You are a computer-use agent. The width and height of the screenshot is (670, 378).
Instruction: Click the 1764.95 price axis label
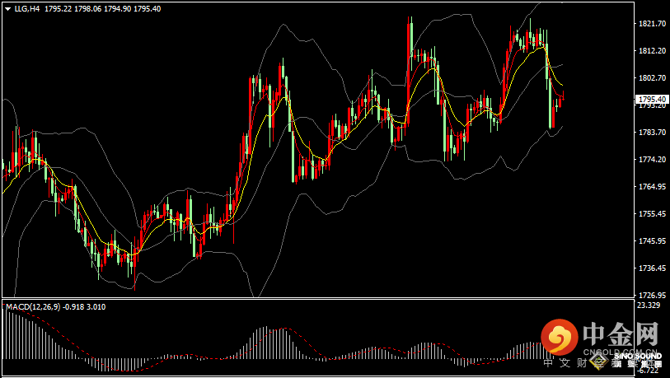pos(652,187)
